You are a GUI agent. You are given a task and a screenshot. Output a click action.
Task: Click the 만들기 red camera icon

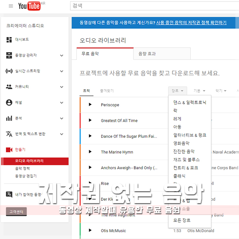coord(9,150)
